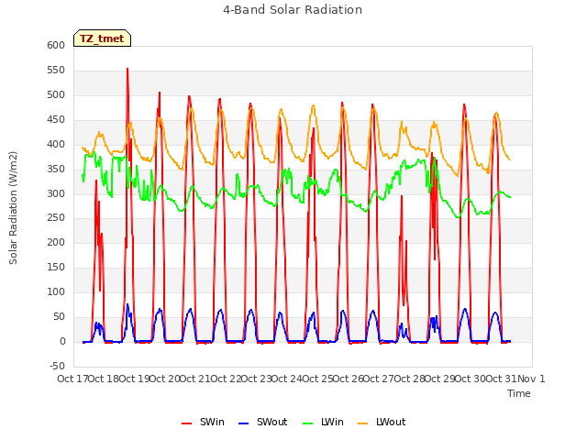This screenshot has height=440, width=587.
Task: Click the 600 y-axis tick label
Action: click(x=56, y=45)
